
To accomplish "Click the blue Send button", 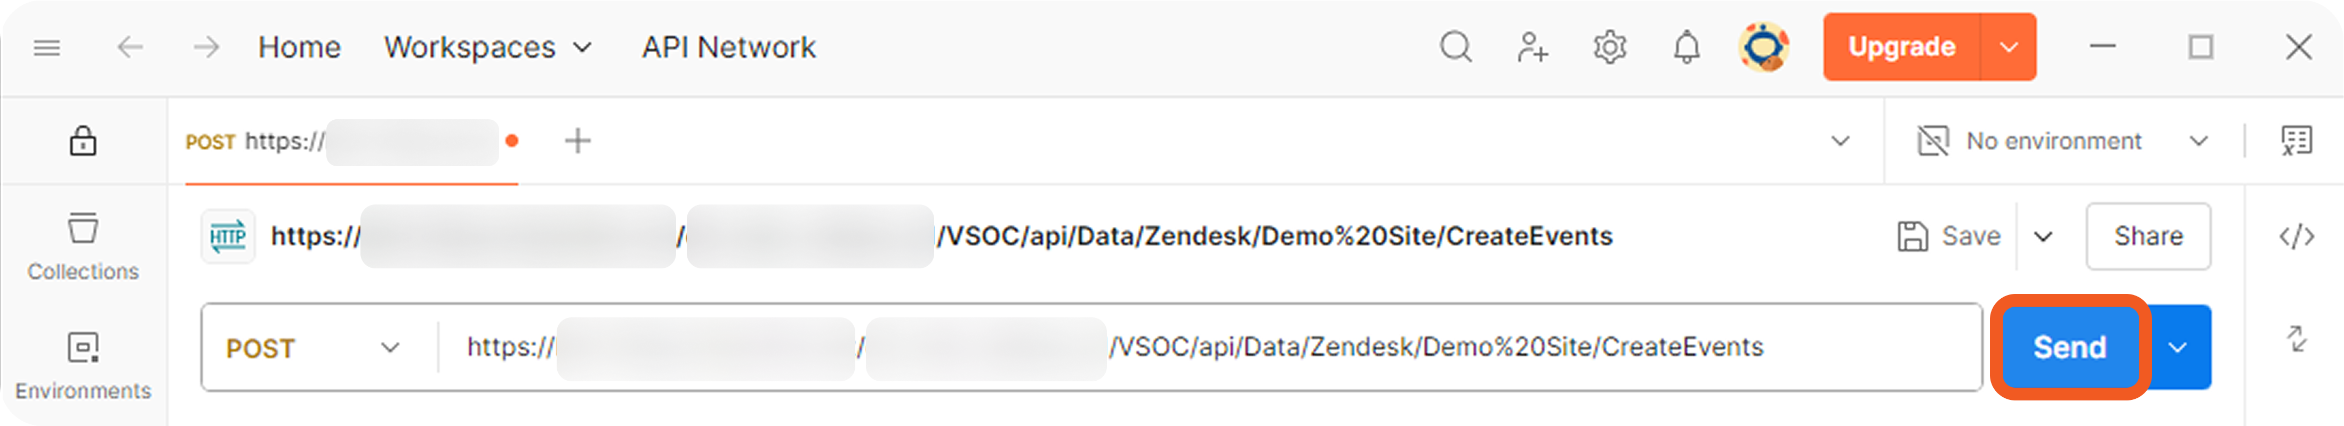I will [2069, 347].
